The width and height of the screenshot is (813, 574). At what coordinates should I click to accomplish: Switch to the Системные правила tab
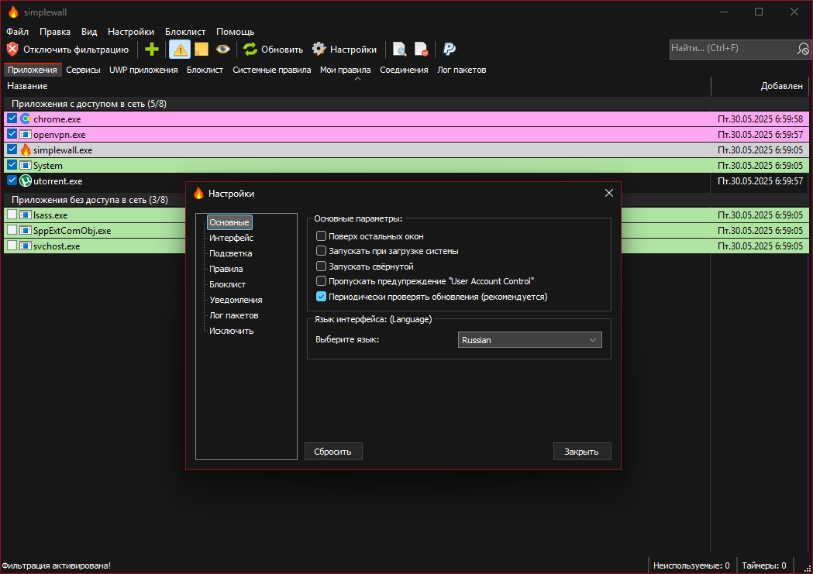(x=272, y=70)
